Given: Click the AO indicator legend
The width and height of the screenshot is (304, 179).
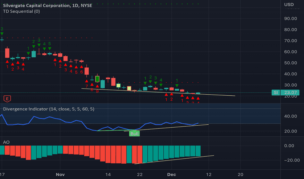Looking at the screenshot, I should [x=6, y=142].
